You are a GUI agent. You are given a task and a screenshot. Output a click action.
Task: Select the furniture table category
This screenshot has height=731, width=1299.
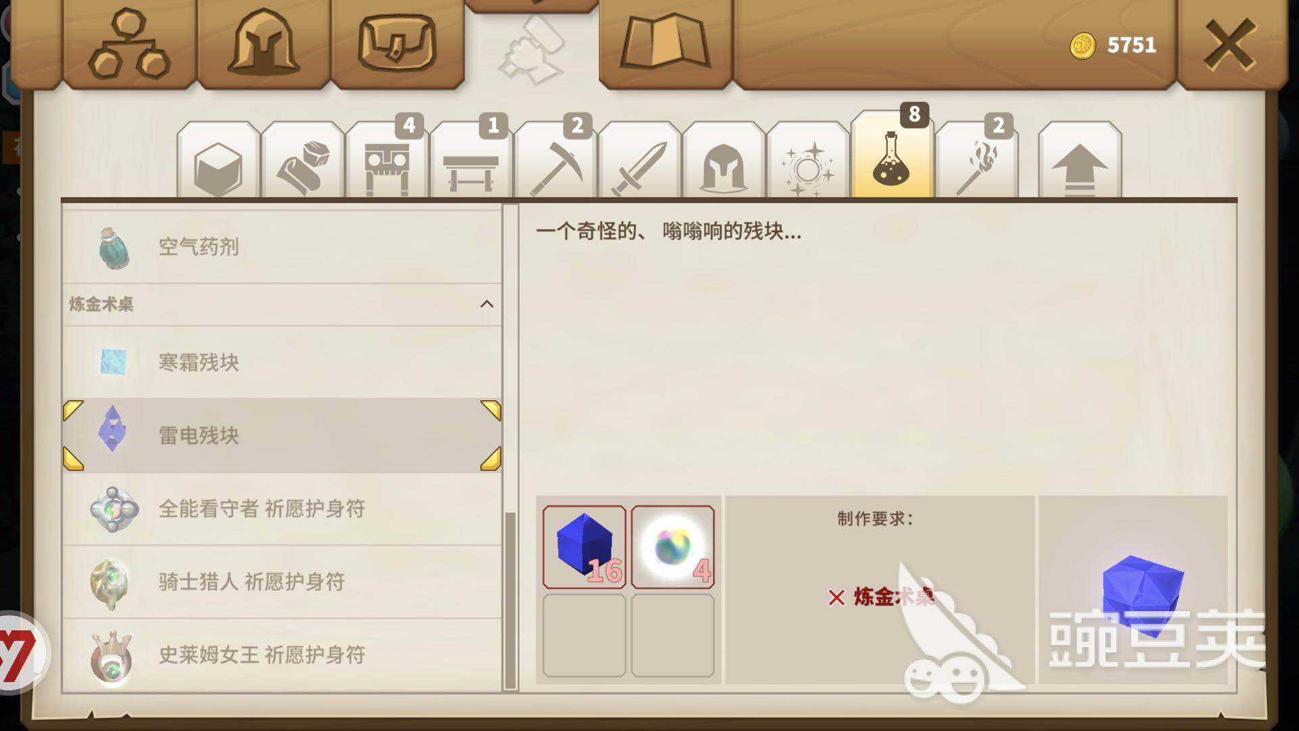coord(471,161)
